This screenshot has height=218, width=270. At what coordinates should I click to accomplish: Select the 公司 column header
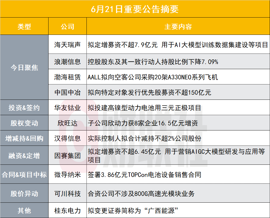pyautogui.click(x=67, y=26)
